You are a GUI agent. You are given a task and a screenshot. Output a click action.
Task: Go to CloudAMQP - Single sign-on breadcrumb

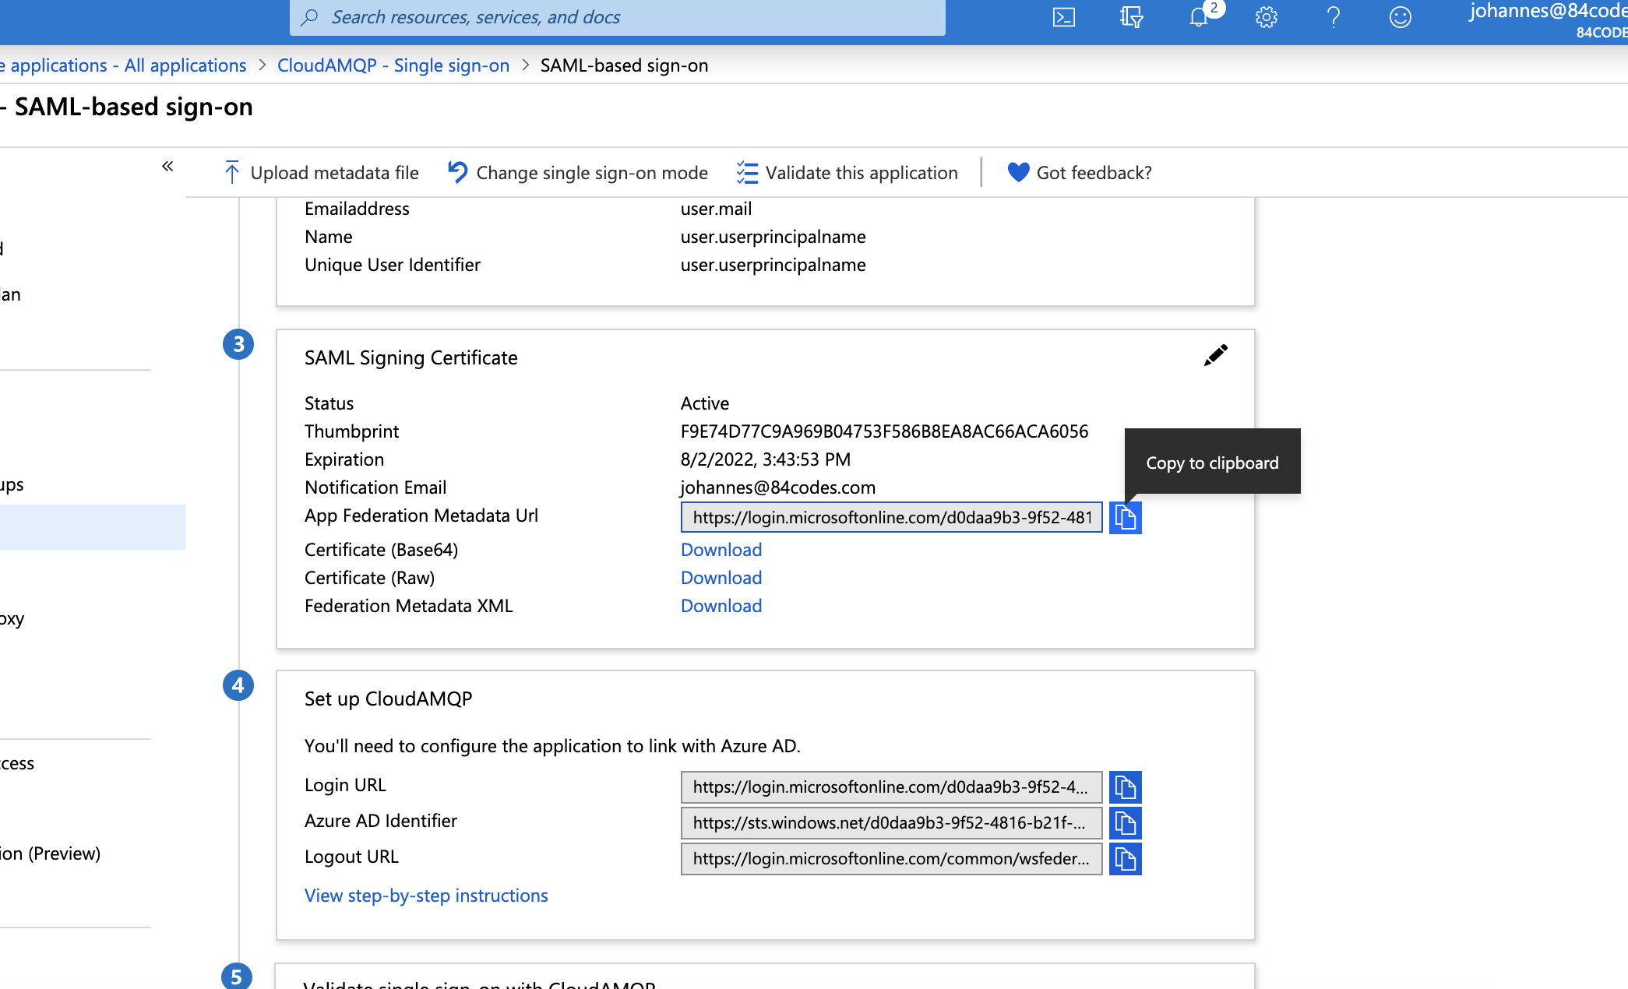[393, 65]
